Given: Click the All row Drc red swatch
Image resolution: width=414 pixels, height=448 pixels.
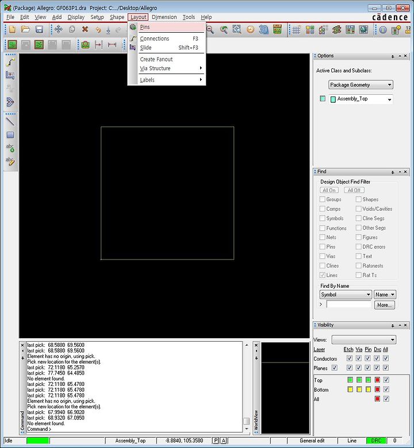Looking at the screenshot, I should pos(377,399).
